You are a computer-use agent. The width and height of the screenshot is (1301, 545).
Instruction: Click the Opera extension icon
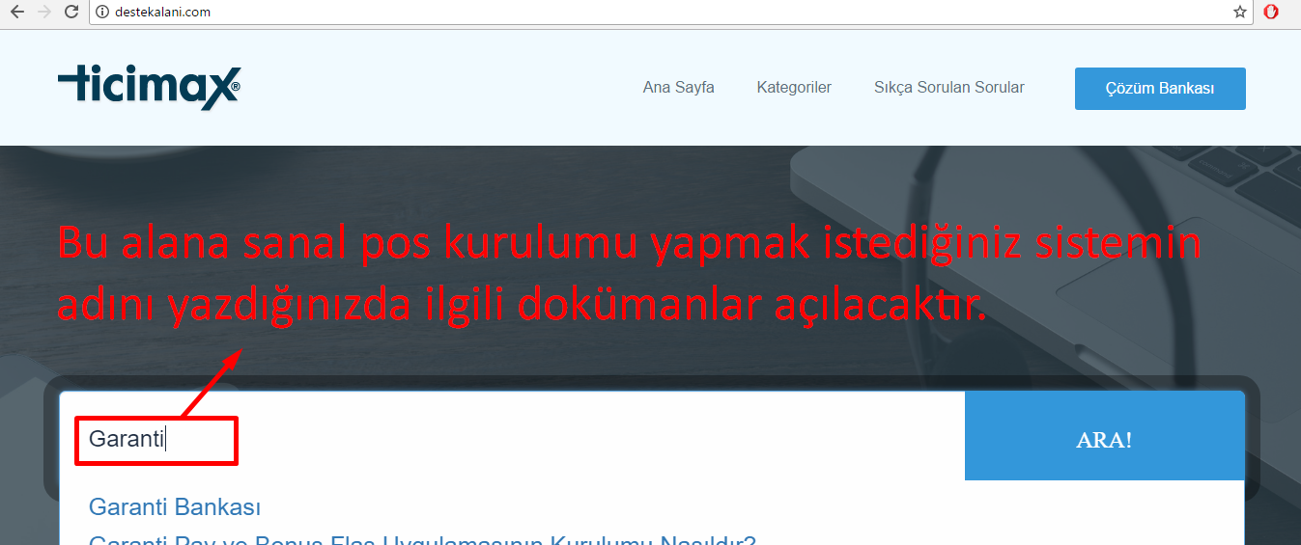(1272, 13)
